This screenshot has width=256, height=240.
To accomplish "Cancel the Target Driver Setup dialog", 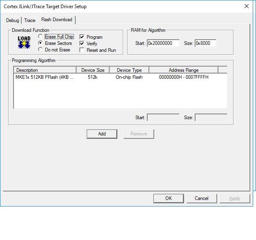I will click(202, 198).
